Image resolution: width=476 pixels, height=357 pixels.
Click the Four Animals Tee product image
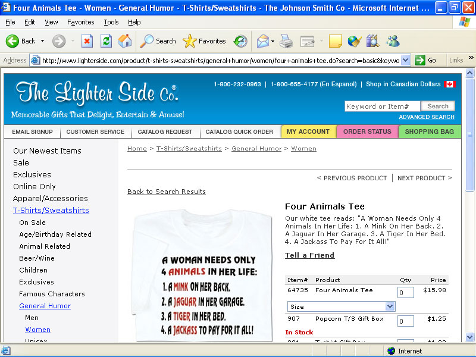click(202, 275)
